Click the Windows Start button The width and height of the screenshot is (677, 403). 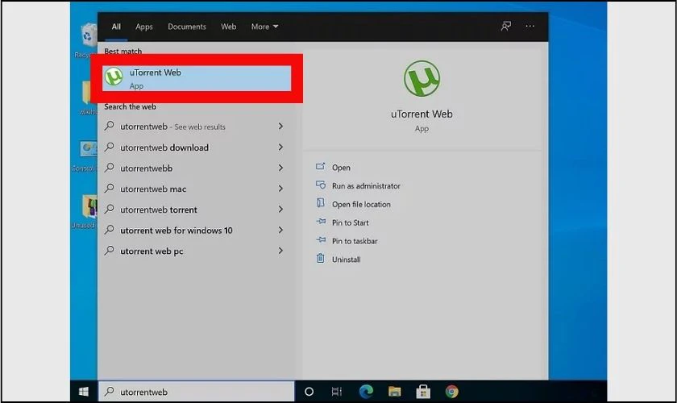(84, 392)
